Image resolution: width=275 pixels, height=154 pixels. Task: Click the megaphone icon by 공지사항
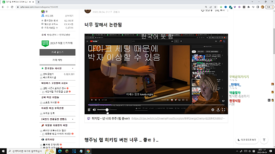point(43,140)
